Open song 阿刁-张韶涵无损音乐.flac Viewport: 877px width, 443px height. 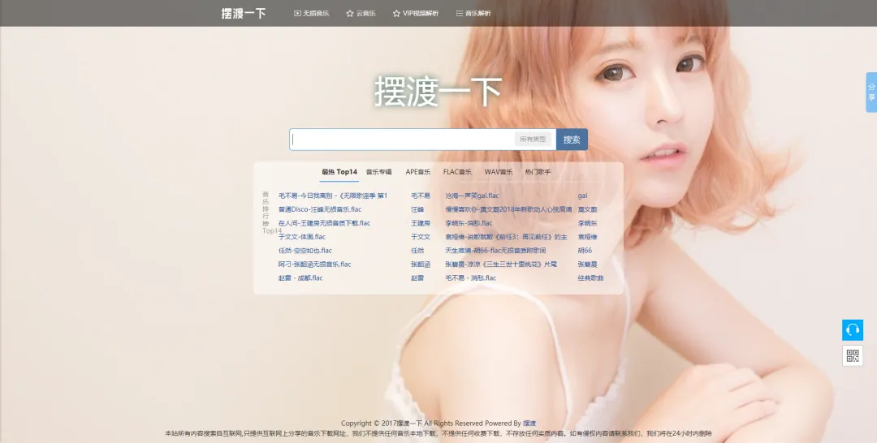click(x=315, y=265)
